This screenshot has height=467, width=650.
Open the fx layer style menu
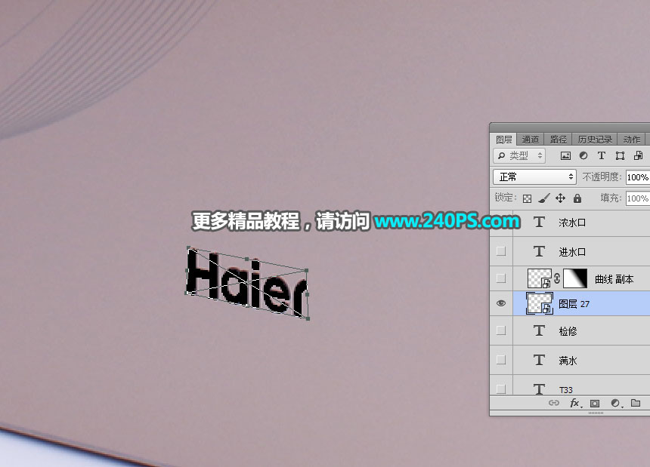click(575, 403)
